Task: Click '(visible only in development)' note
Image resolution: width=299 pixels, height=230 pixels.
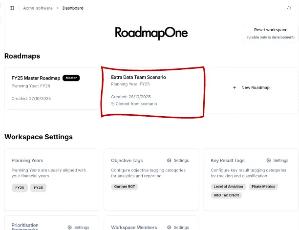Action: 271,37
